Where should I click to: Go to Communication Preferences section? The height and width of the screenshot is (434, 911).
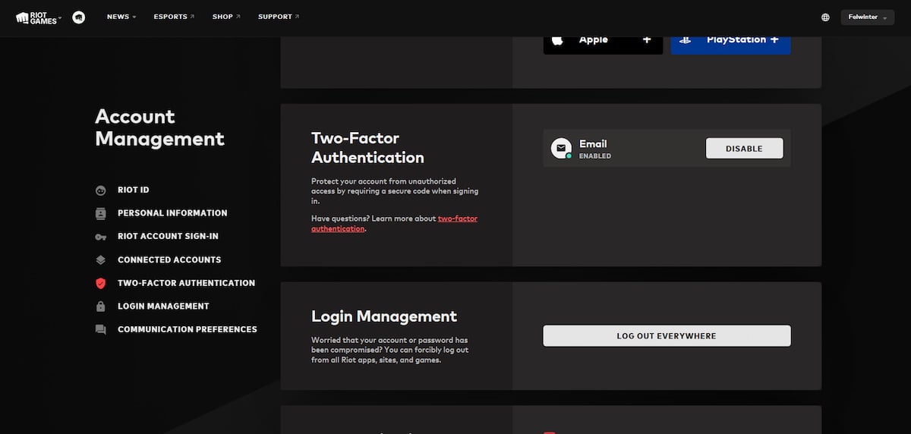click(187, 330)
